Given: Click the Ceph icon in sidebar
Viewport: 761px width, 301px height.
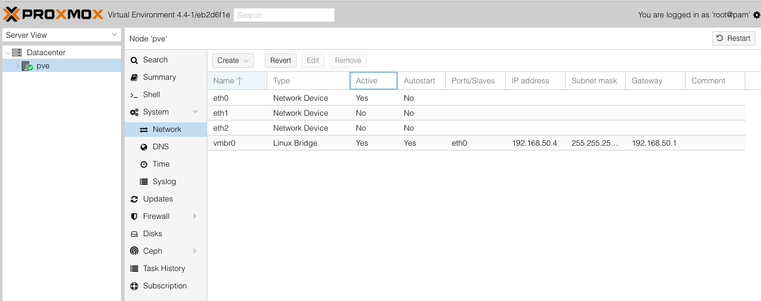Looking at the screenshot, I should click(134, 251).
